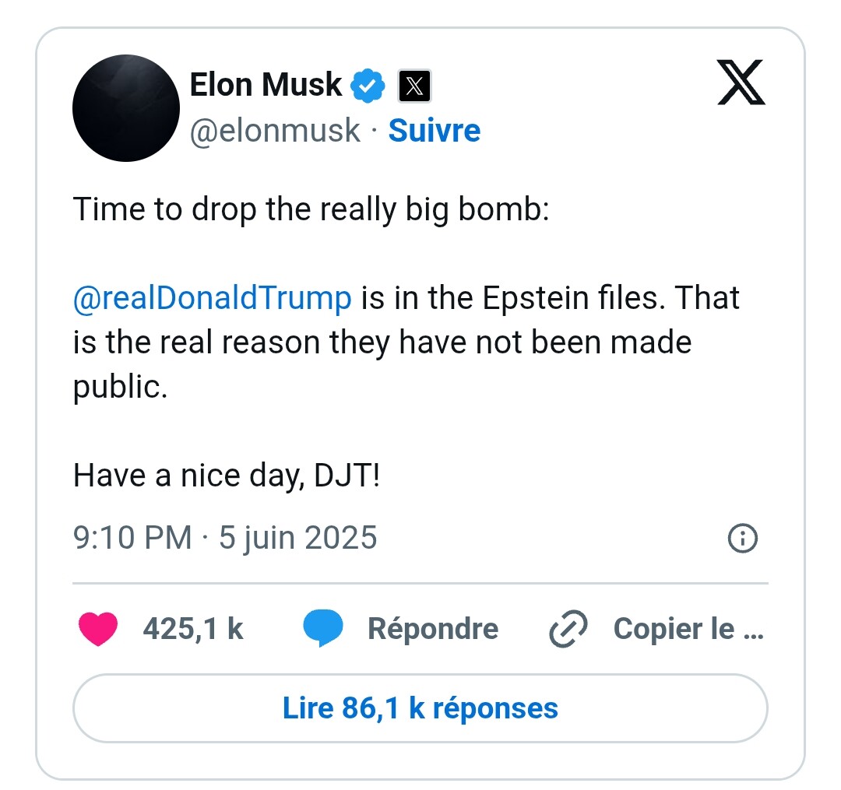Viewport: 841px width, 790px height.
Task: Click the 'Time to drop the really big bomb' text
Action: (x=311, y=209)
